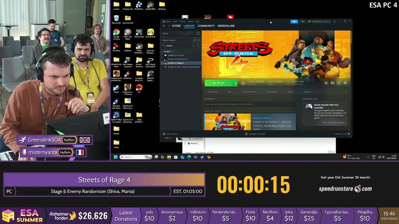Click the activity 'Say something about this game' field
399x224 pixels.
[250, 104]
